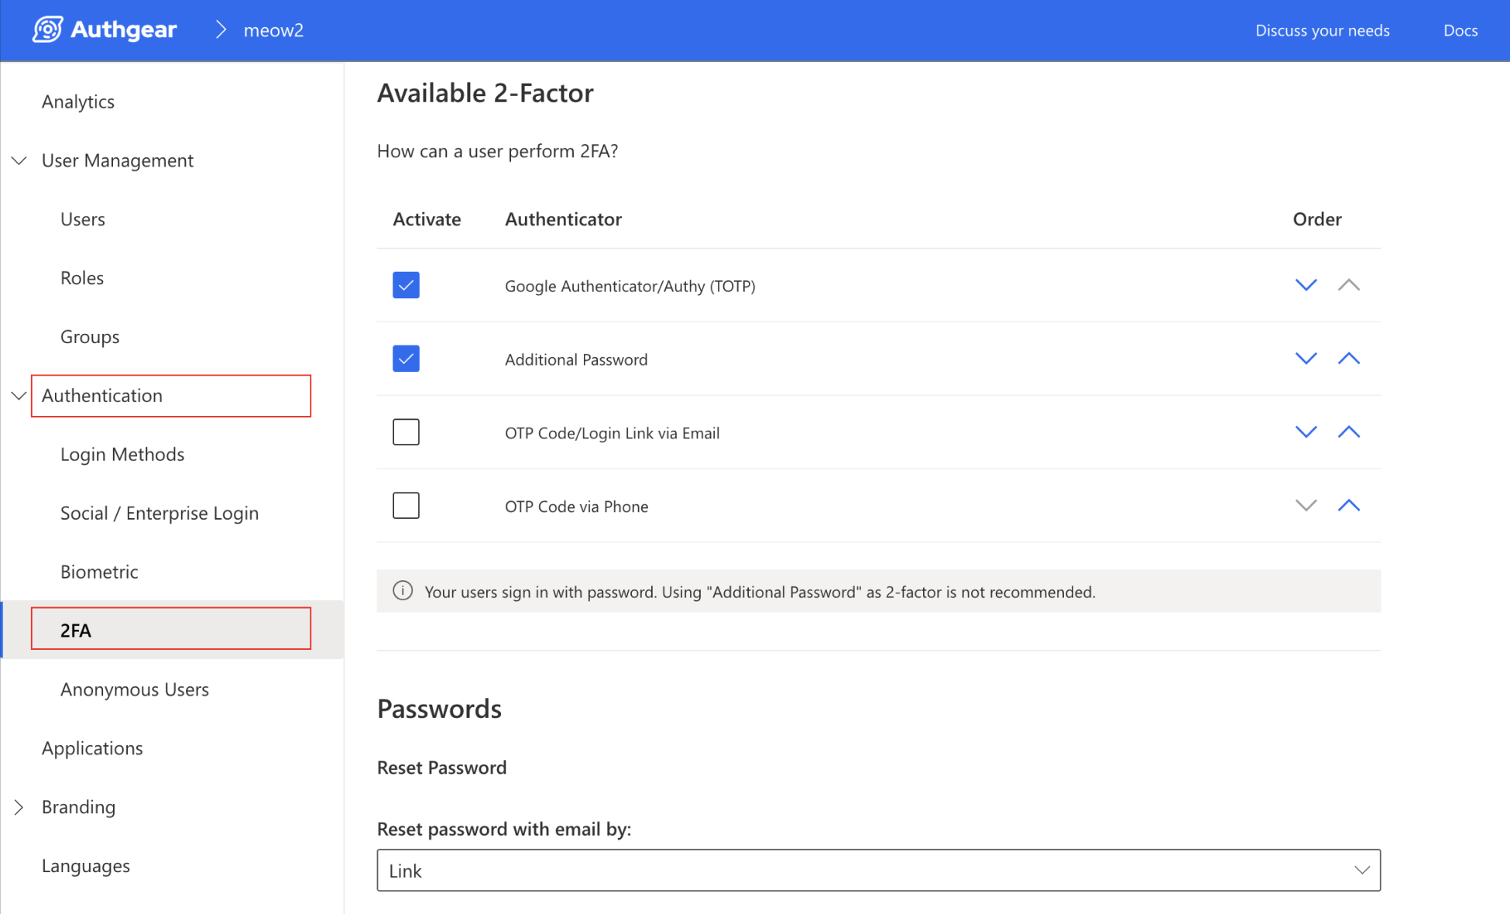Move Additional Password down in order
The width and height of the screenshot is (1510, 914).
(x=1306, y=359)
